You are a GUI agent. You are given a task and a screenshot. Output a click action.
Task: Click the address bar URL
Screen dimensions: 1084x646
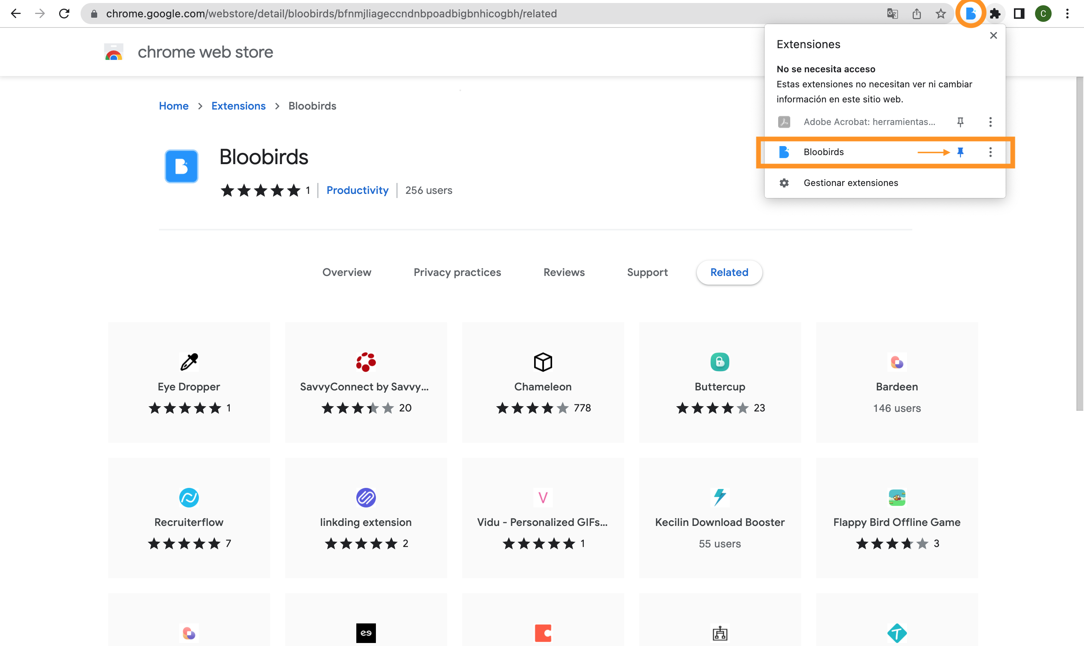331,14
